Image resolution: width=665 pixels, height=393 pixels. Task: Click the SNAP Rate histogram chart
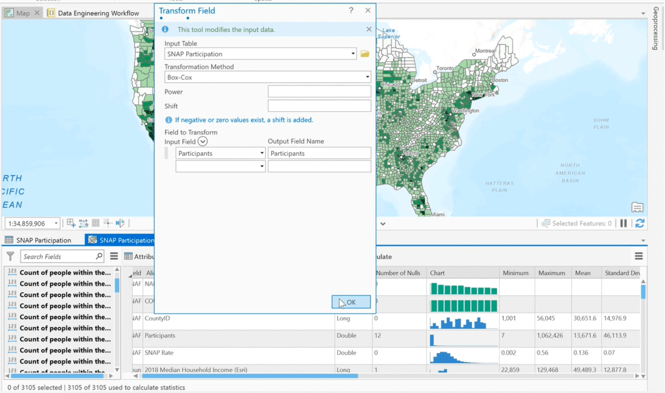pos(463,356)
